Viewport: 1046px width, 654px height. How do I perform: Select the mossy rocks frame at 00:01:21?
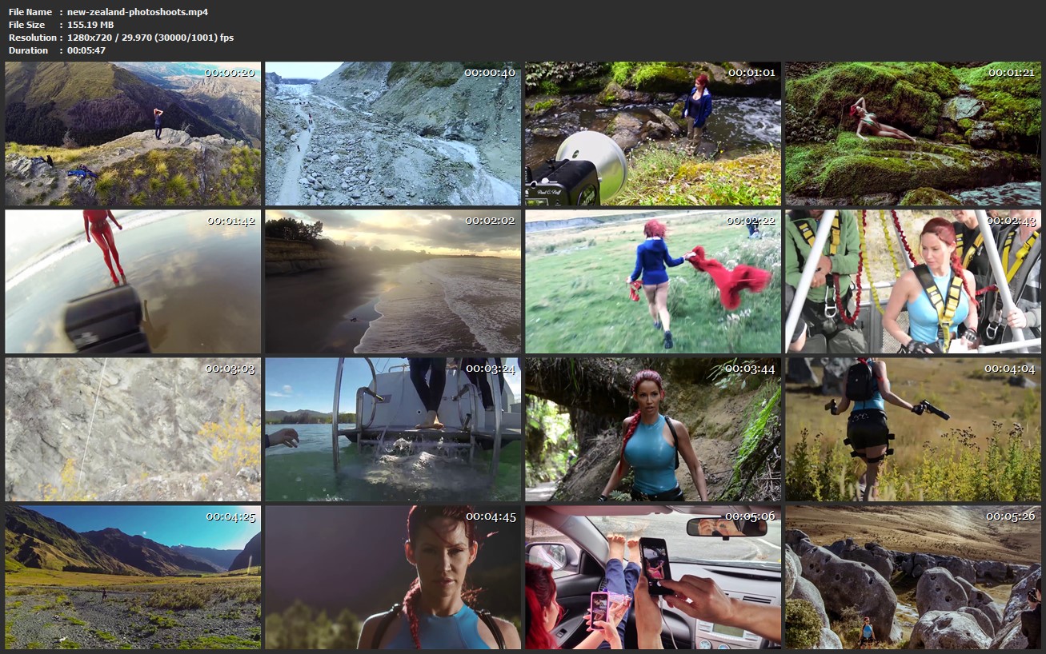[x=913, y=134]
